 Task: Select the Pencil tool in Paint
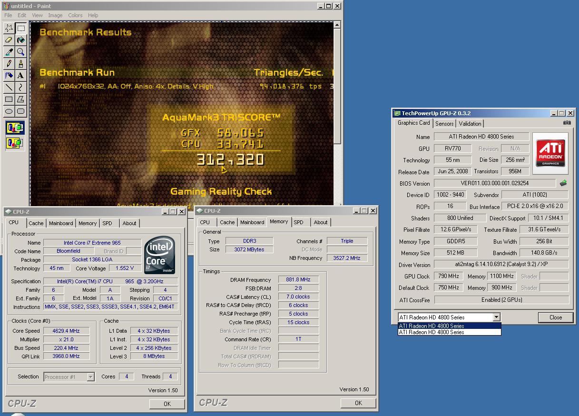(x=9, y=64)
